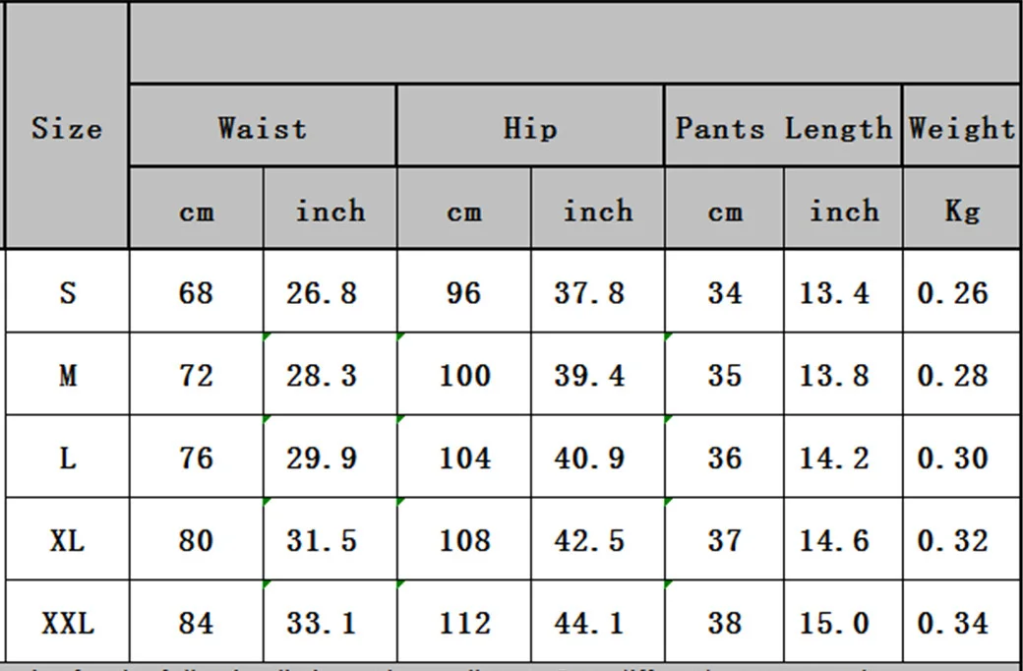Click the cell containing 28.3
1023x671 pixels.
click(x=331, y=374)
